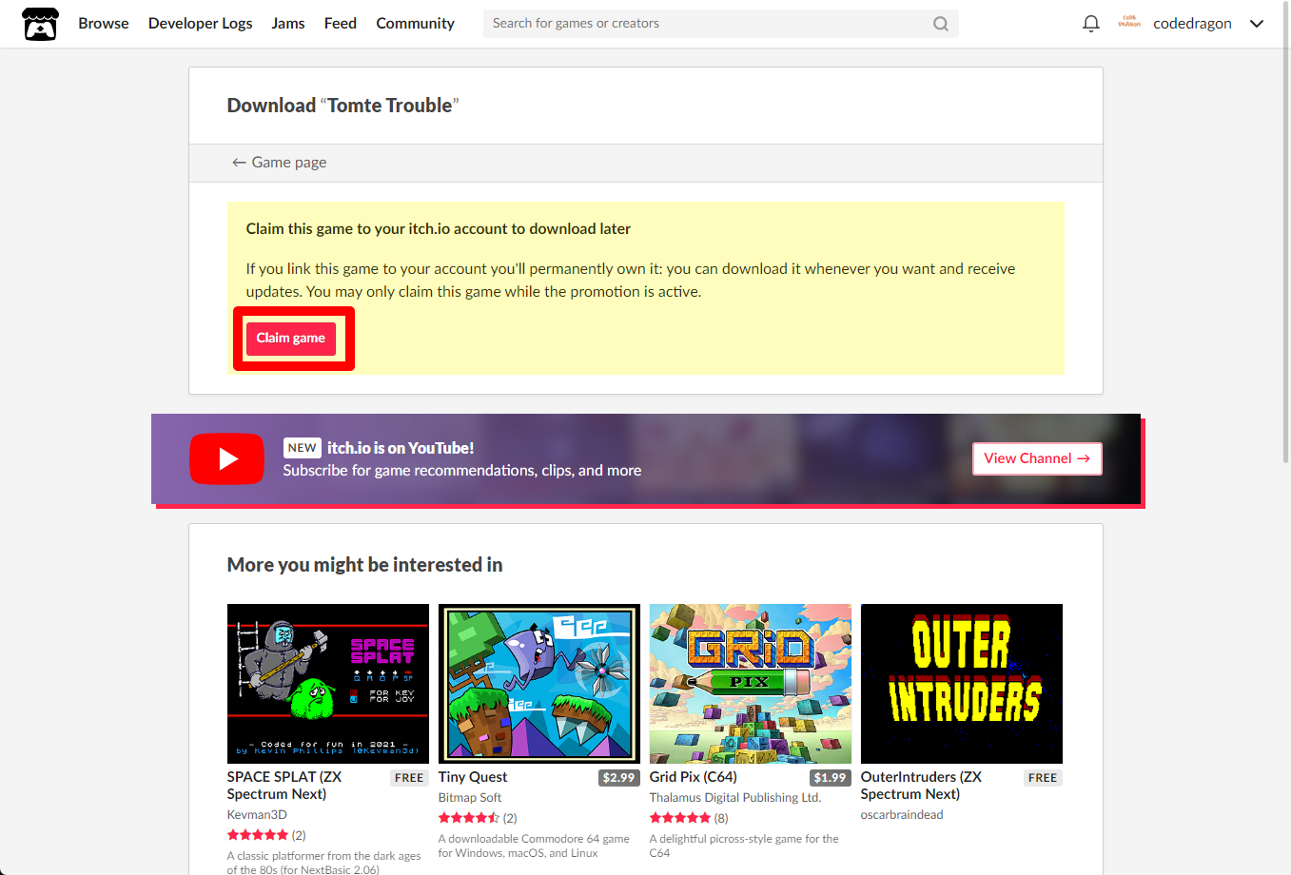Click the "itch.io is on YouTube!" headline

click(401, 448)
